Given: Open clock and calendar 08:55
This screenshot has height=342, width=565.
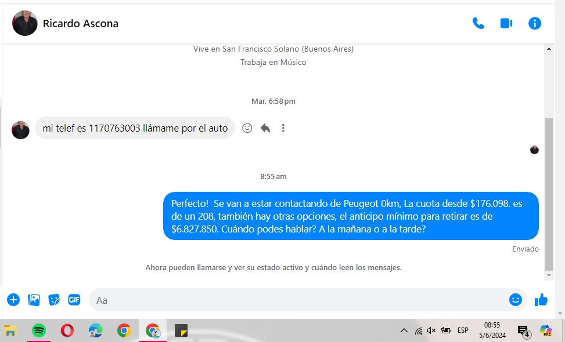Looking at the screenshot, I should tap(492, 330).
